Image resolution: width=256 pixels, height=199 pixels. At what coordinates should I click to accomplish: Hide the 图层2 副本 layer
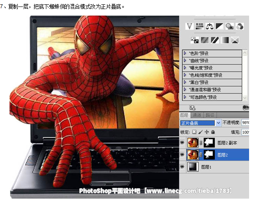point(182,143)
